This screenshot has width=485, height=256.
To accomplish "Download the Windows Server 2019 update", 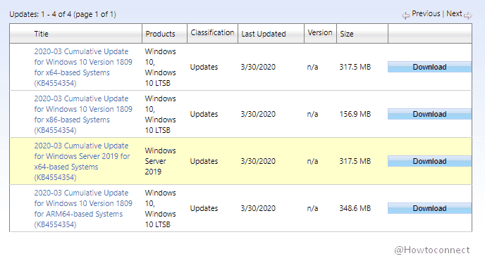I will point(429,161).
